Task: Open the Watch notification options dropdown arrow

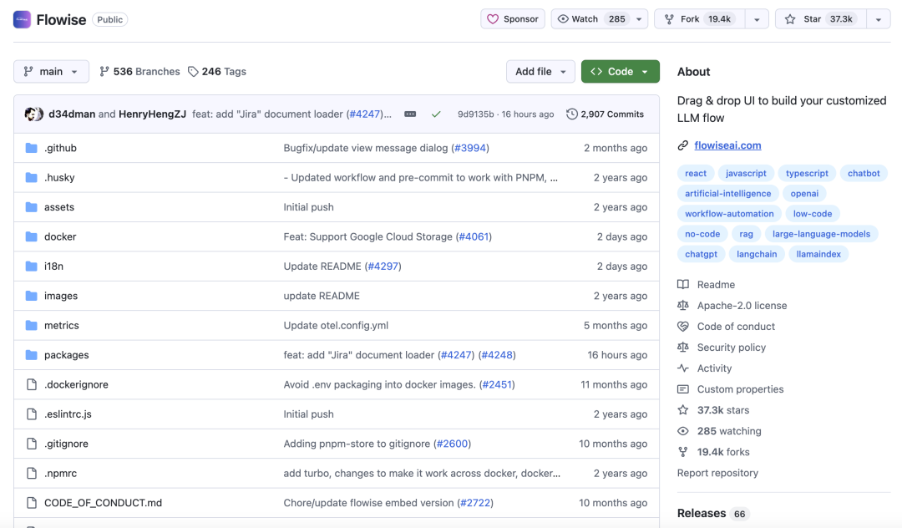Action: pos(639,19)
